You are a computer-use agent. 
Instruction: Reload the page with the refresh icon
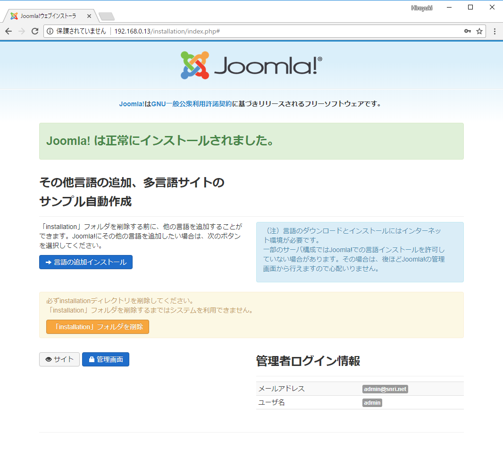click(x=35, y=31)
